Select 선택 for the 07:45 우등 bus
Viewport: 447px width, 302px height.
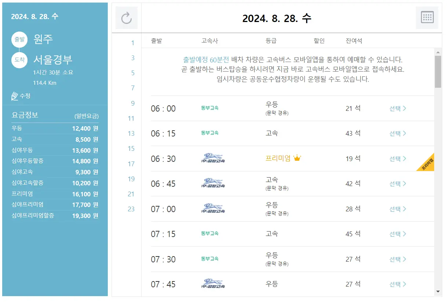coord(395,284)
